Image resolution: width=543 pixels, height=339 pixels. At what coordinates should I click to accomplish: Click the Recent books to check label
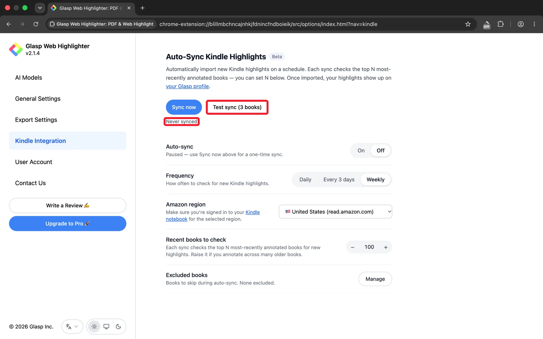click(196, 240)
